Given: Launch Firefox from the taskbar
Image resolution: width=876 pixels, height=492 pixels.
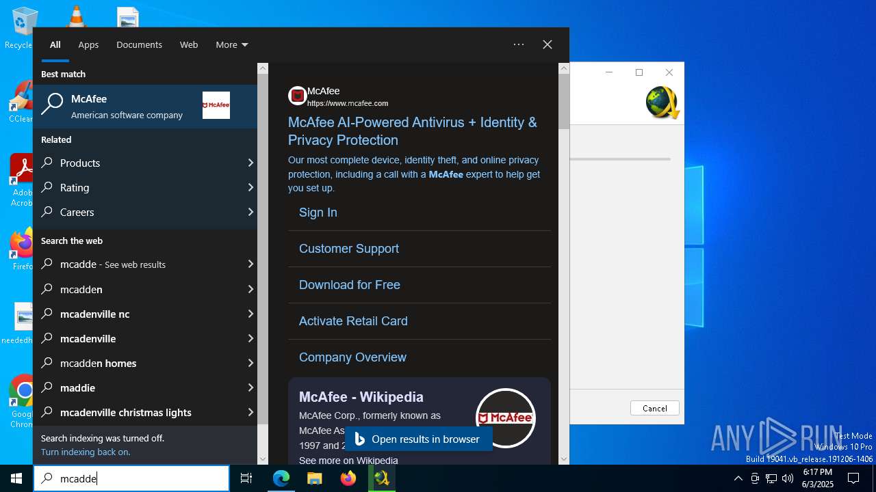Looking at the screenshot, I should (x=348, y=478).
